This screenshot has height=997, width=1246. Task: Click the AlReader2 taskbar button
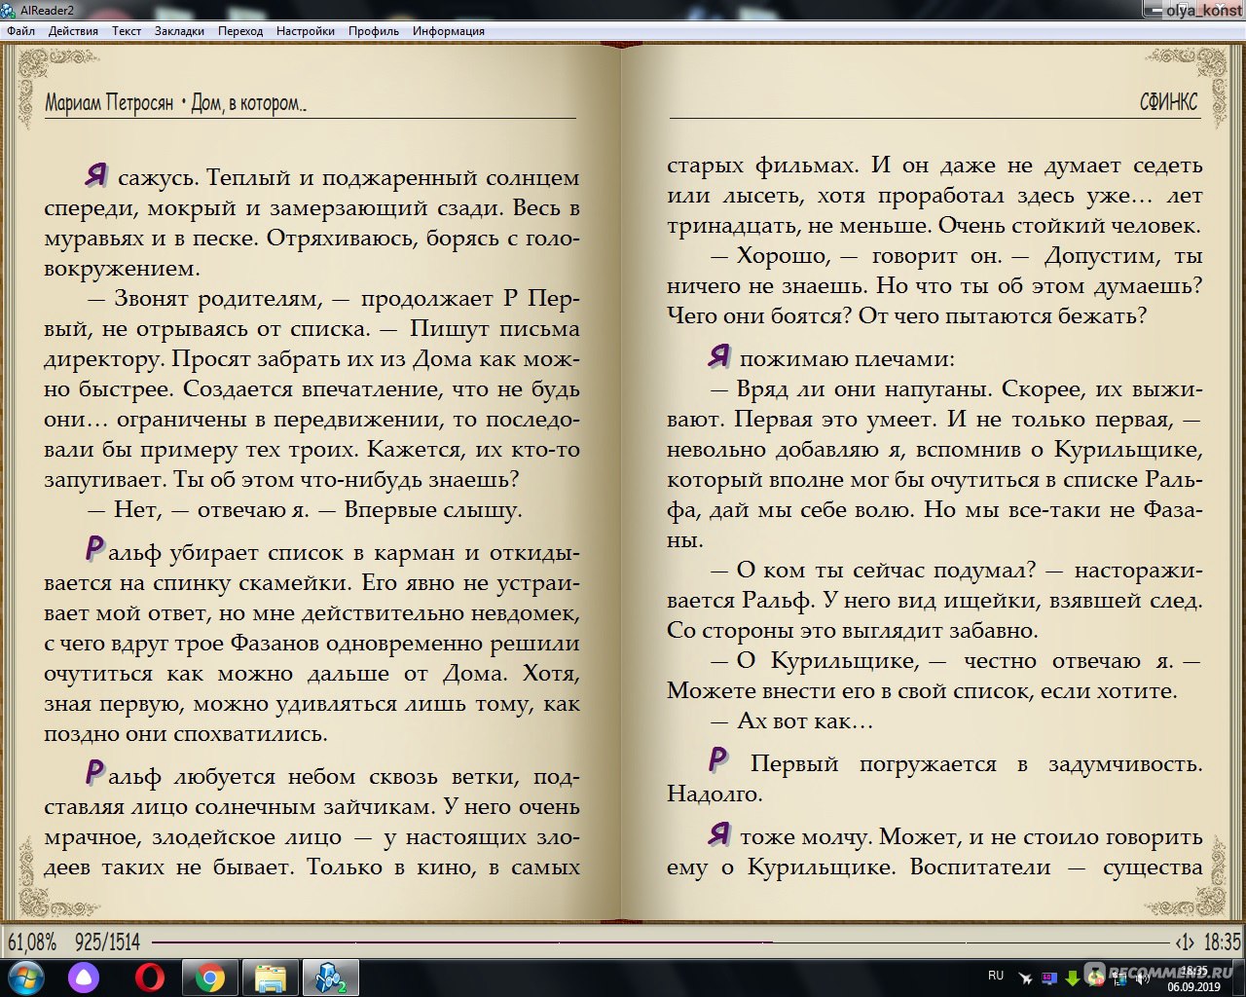tap(331, 977)
